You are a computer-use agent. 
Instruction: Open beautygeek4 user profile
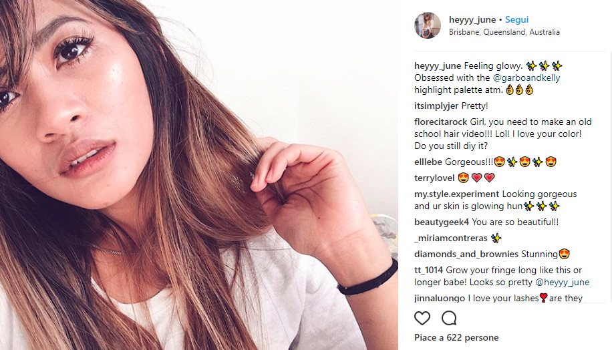point(442,222)
